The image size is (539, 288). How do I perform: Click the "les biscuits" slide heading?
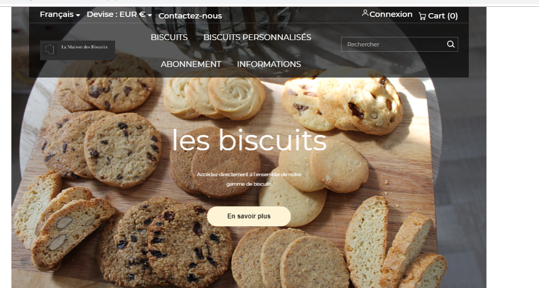point(249,140)
